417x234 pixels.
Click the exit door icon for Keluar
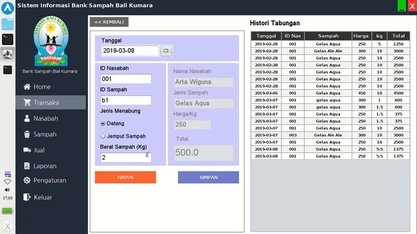(27, 197)
